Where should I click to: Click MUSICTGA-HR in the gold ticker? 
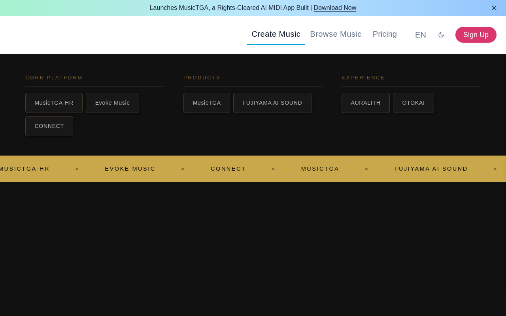(x=24, y=169)
